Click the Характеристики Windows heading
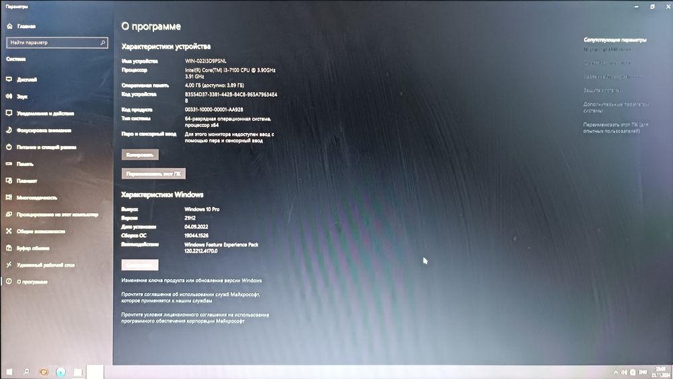 point(162,195)
